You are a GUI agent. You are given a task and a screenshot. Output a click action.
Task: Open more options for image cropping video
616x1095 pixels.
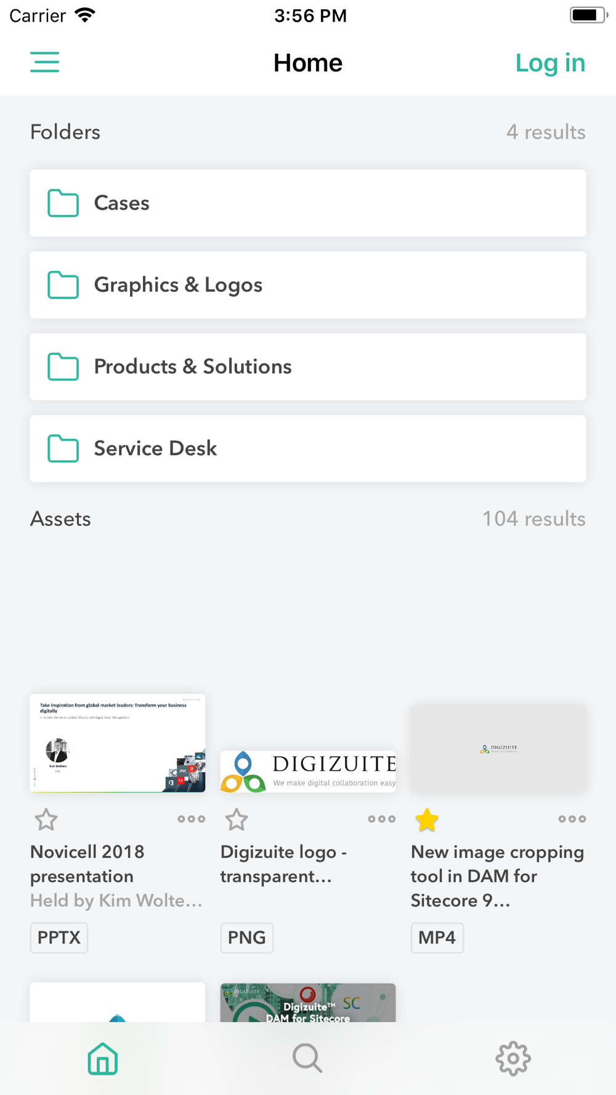point(572,819)
